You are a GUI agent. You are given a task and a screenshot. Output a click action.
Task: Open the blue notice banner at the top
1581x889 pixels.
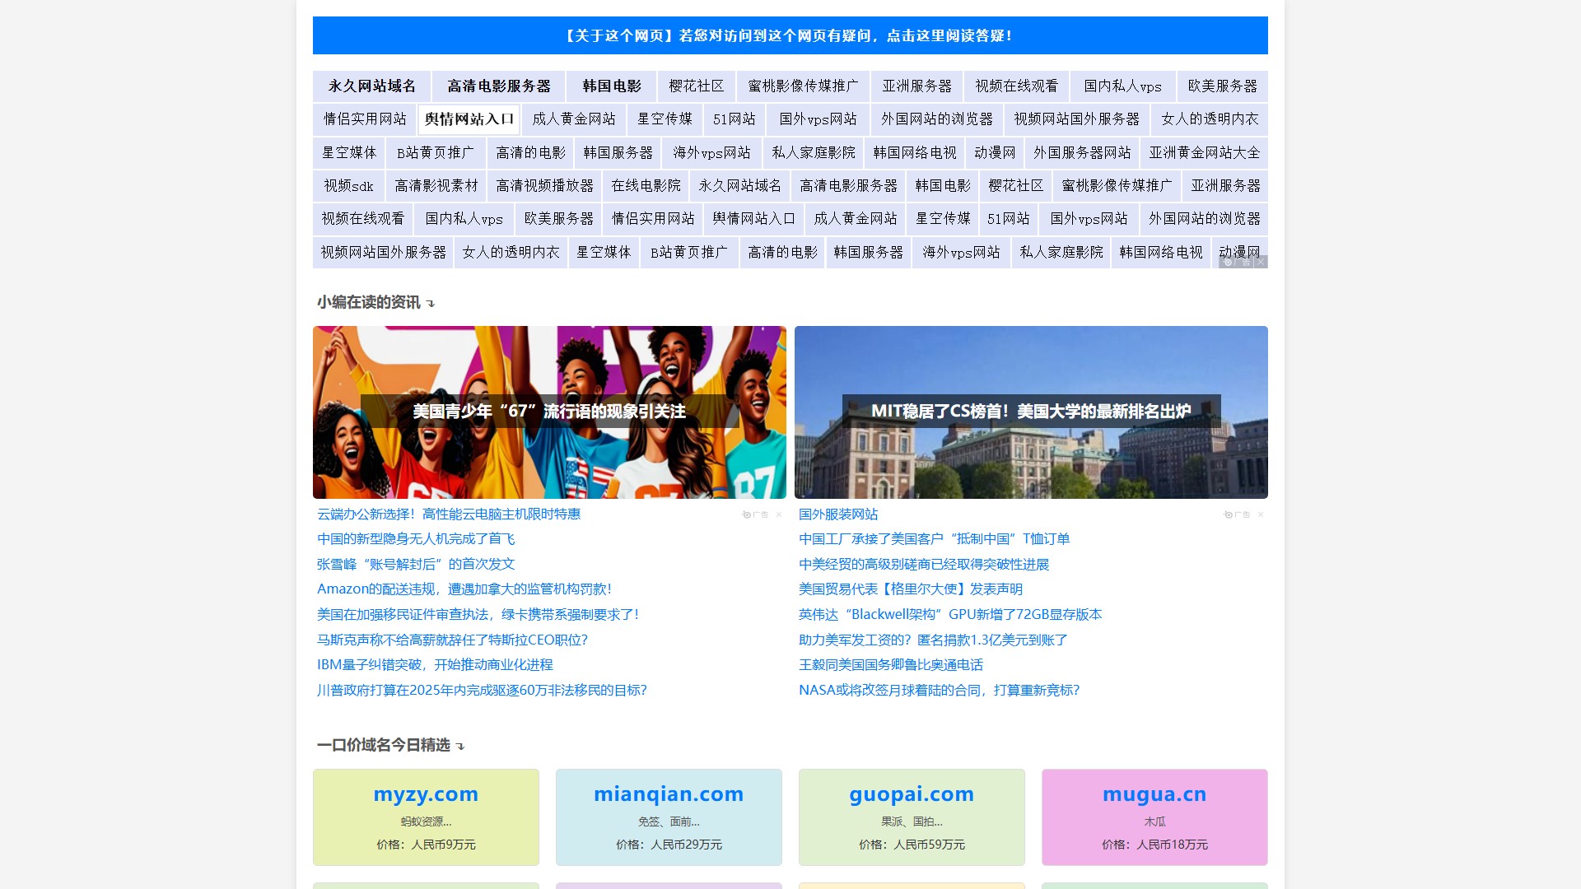point(790,36)
